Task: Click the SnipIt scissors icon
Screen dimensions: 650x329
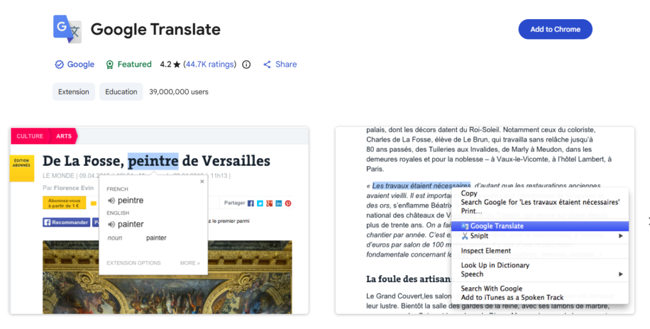Action: pyautogui.click(x=465, y=236)
